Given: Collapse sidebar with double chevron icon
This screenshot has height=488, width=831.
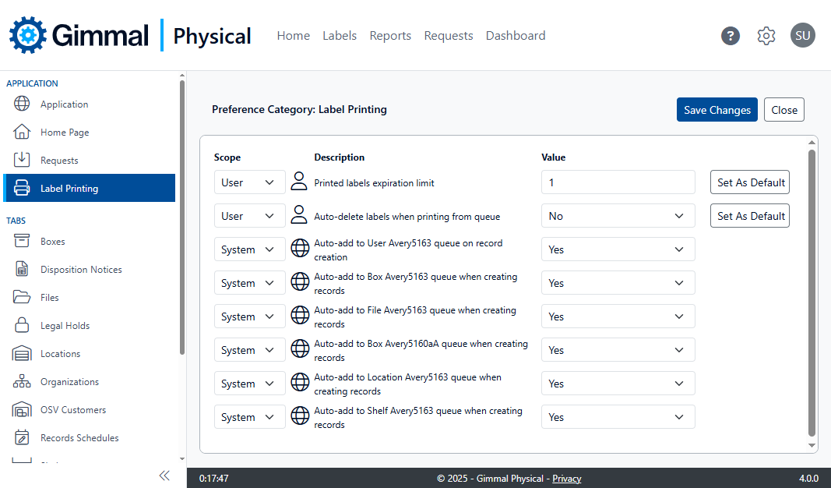Looking at the screenshot, I should 164,476.
